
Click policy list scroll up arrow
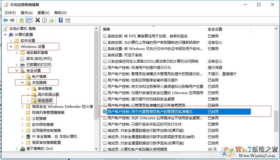pyautogui.click(x=276, y=28)
